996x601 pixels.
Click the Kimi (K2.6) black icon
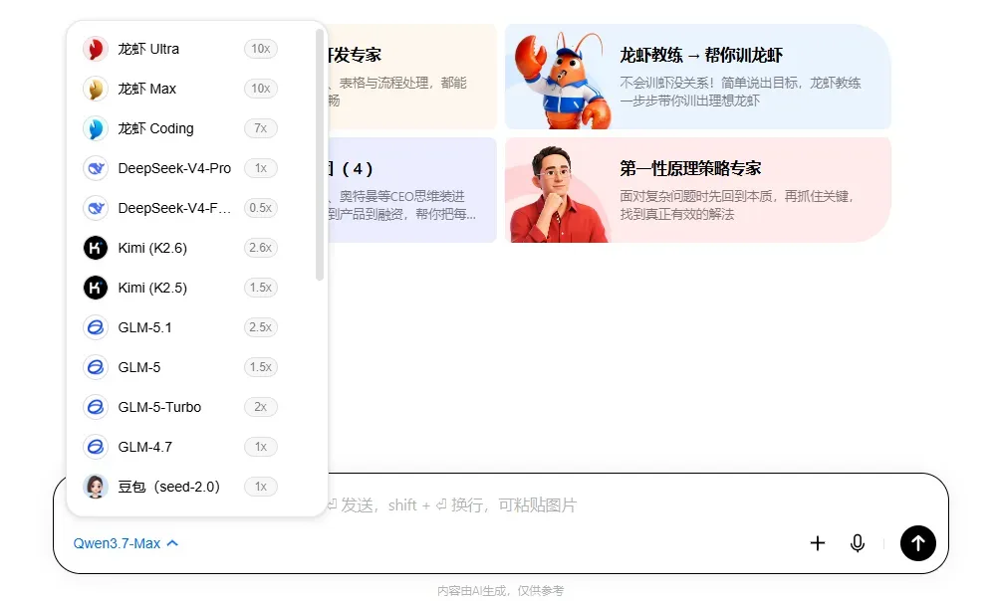(x=96, y=248)
